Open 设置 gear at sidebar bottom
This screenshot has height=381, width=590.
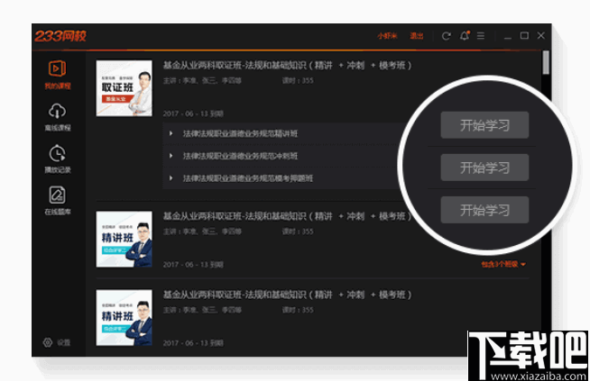(x=57, y=342)
